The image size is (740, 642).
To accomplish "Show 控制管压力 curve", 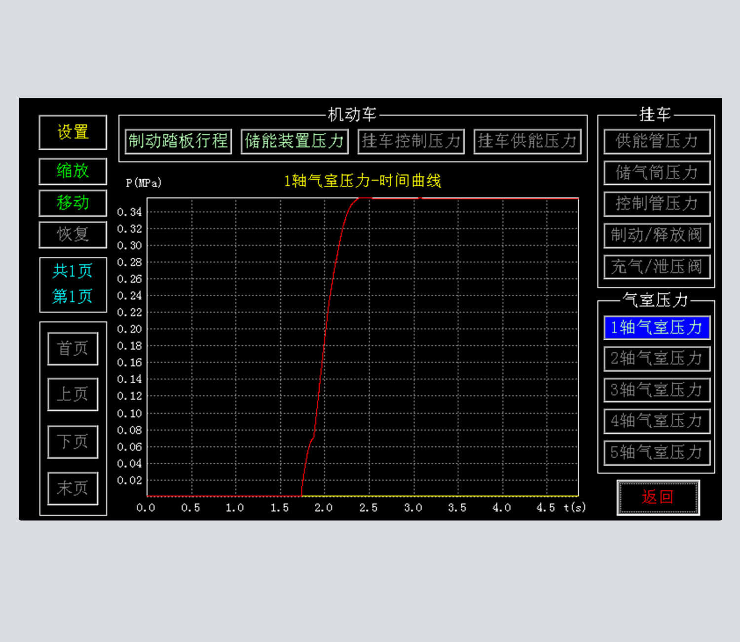I will tap(657, 203).
